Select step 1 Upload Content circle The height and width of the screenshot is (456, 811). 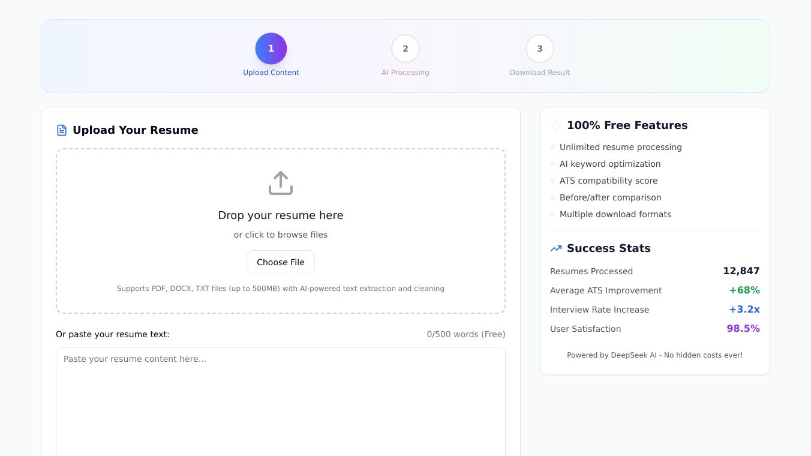pos(271,49)
